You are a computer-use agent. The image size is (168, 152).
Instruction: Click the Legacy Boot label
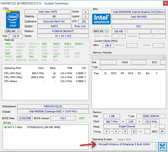tap(124, 139)
